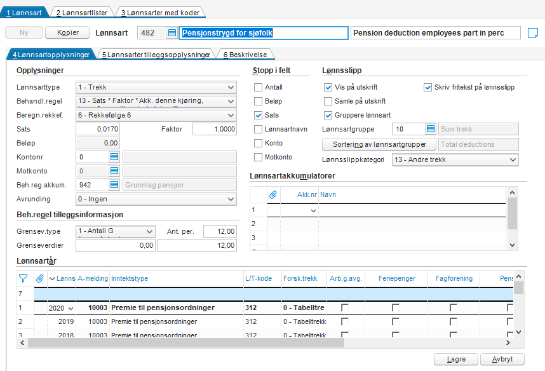The height and width of the screenshot is (371, 545).
Task: Open the Kontonr lookup list icon
Action: pos(114,157)
